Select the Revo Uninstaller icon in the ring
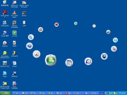Screen dimensions: 127x95 coord(114,49)
